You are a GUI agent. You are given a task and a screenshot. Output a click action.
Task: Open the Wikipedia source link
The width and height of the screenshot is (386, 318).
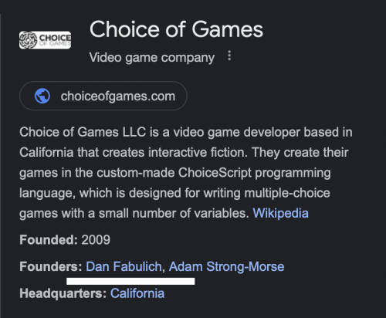(280, 213)
